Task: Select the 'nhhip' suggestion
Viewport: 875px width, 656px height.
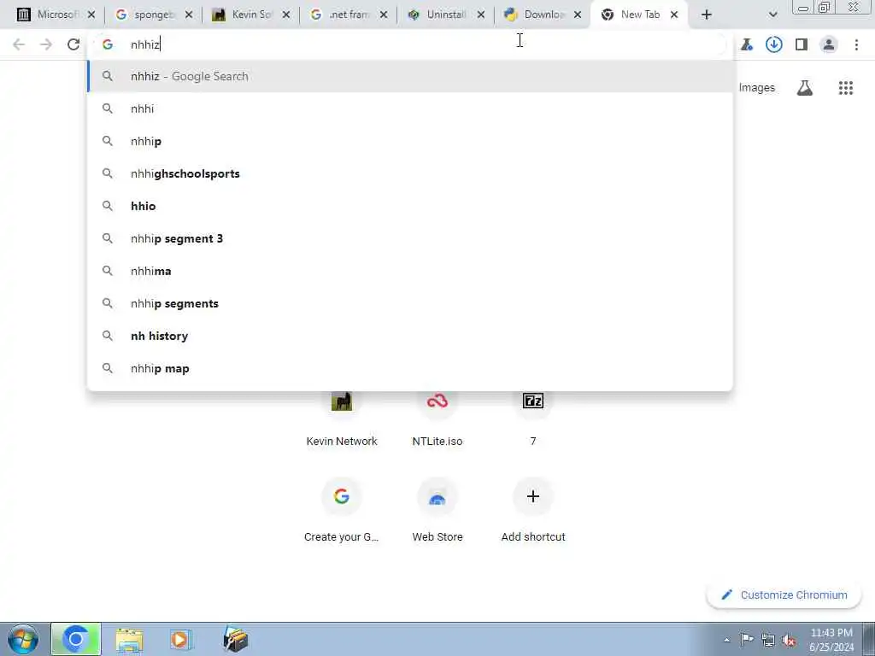Action: (x=410, y=141)
